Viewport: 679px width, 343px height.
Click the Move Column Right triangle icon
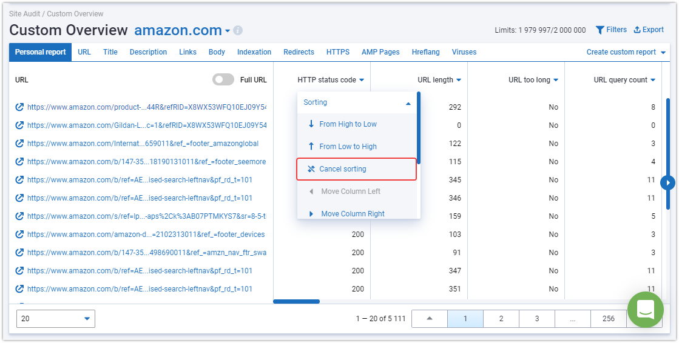point(311,214)
